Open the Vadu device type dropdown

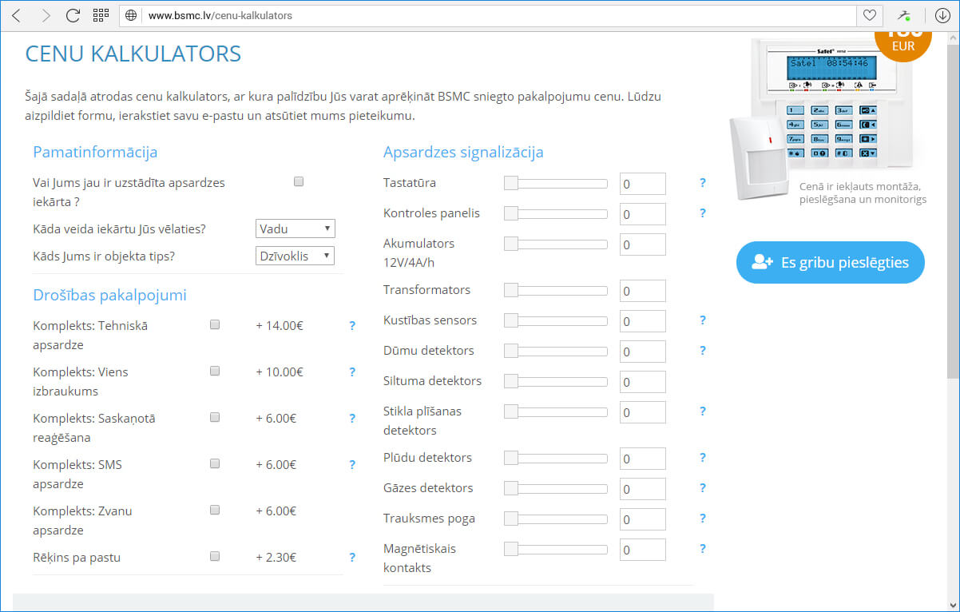[295, 229]
